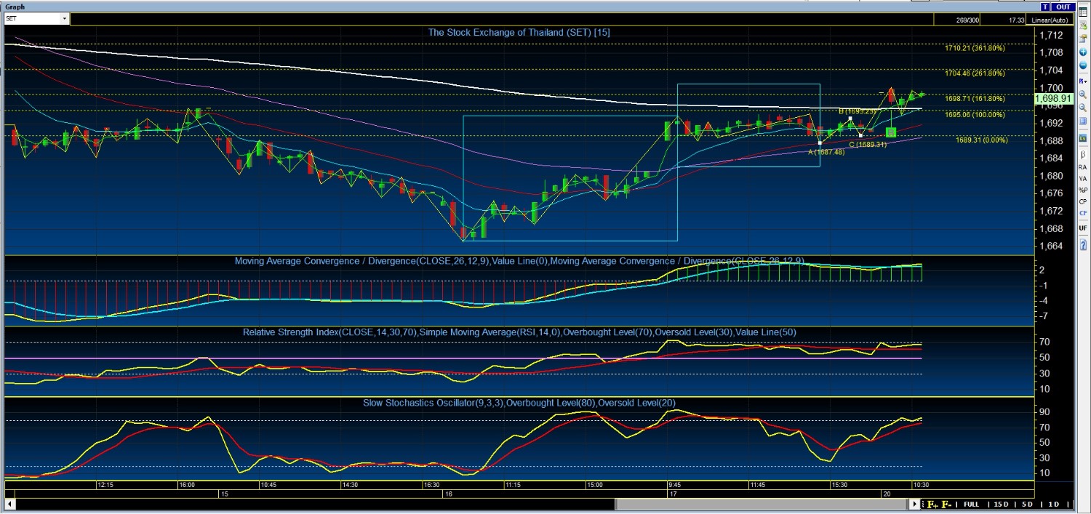The image size is (1091, 514).
Task: Click the fit window square icon
Action: (x=1083, y=121)
